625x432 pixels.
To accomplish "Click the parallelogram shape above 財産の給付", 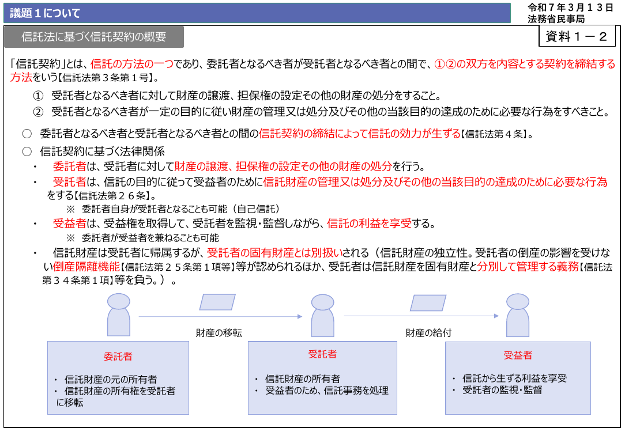I will pos(428,303).
